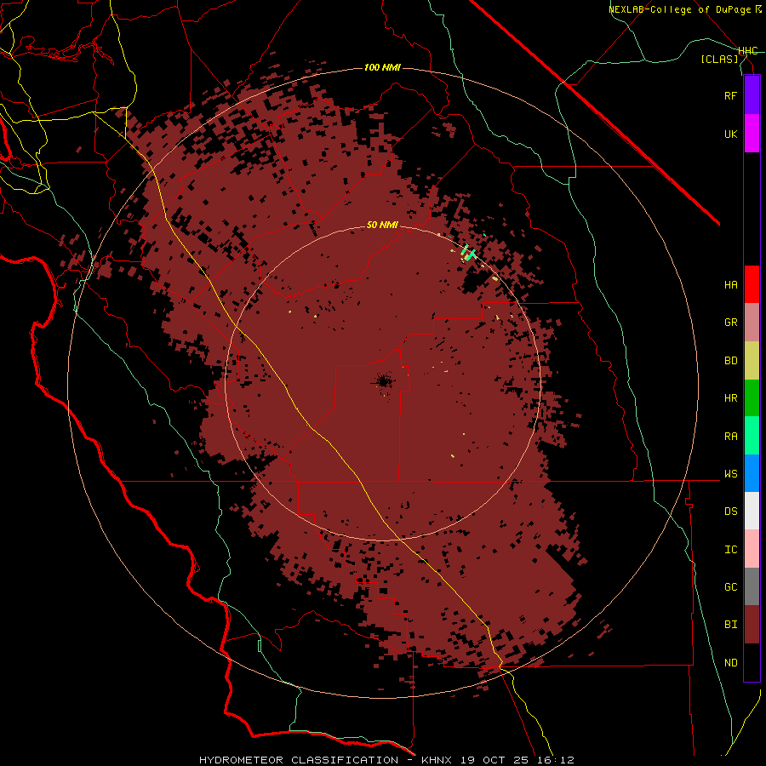The image size is (766, 766).
Task: Click the dark green HR legend swatch
Action: (x=752, y=398)
